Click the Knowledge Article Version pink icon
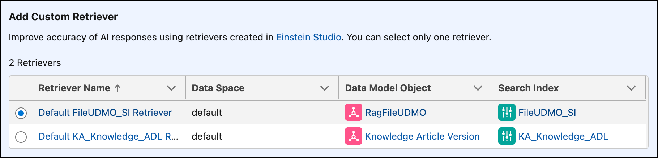 [353, 136]
